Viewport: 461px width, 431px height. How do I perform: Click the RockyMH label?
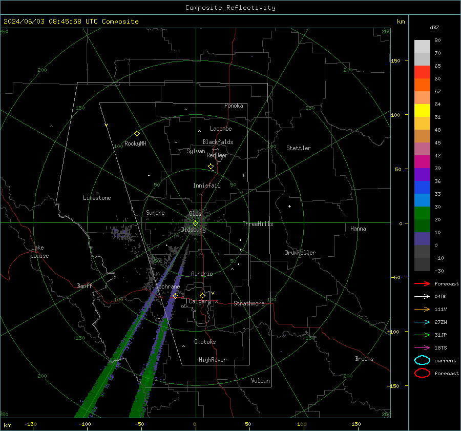(x=135, y=143)
